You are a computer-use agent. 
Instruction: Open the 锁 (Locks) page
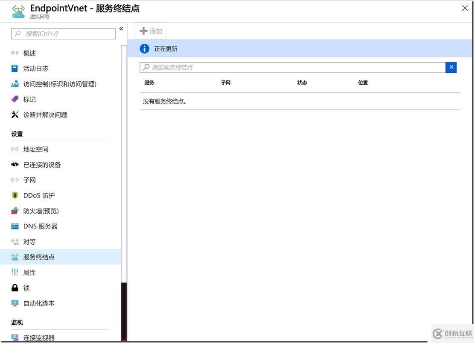point(26,287)
